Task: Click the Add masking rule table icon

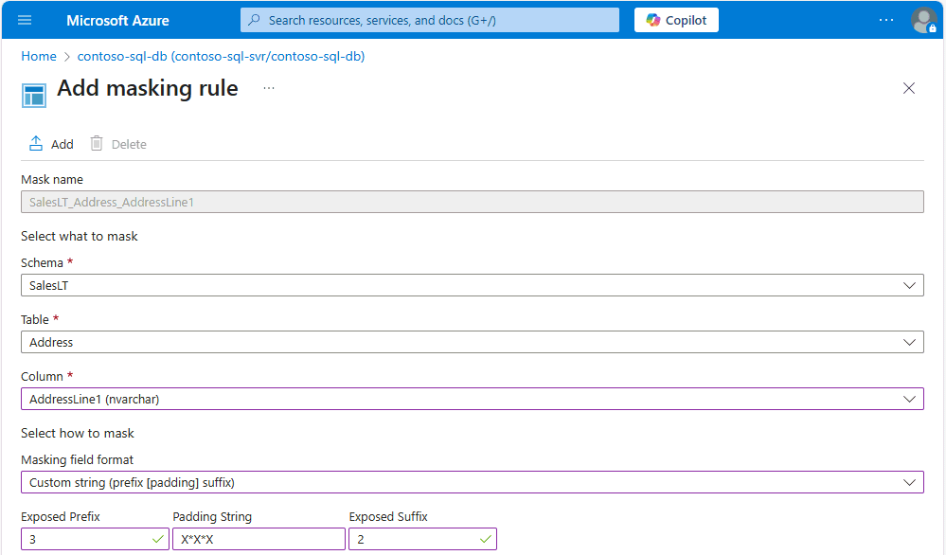Action: [34, 96]
